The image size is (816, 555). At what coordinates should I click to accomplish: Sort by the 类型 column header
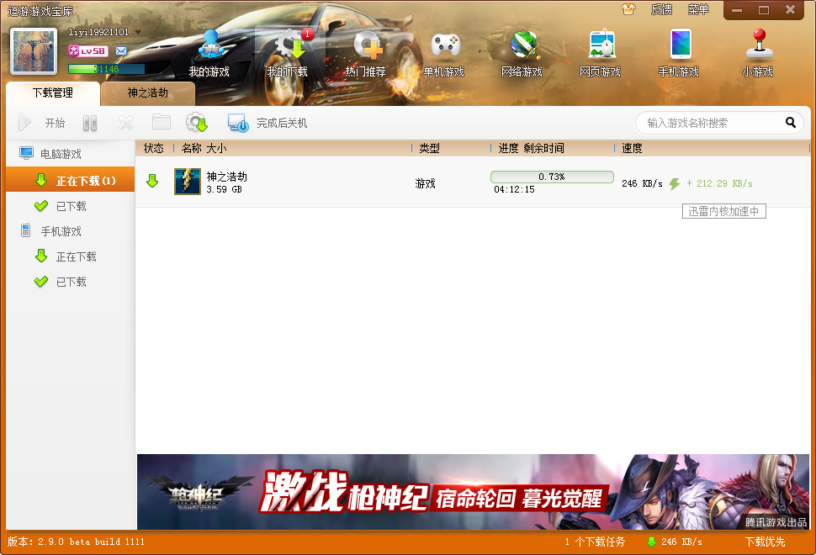point(429,148)
